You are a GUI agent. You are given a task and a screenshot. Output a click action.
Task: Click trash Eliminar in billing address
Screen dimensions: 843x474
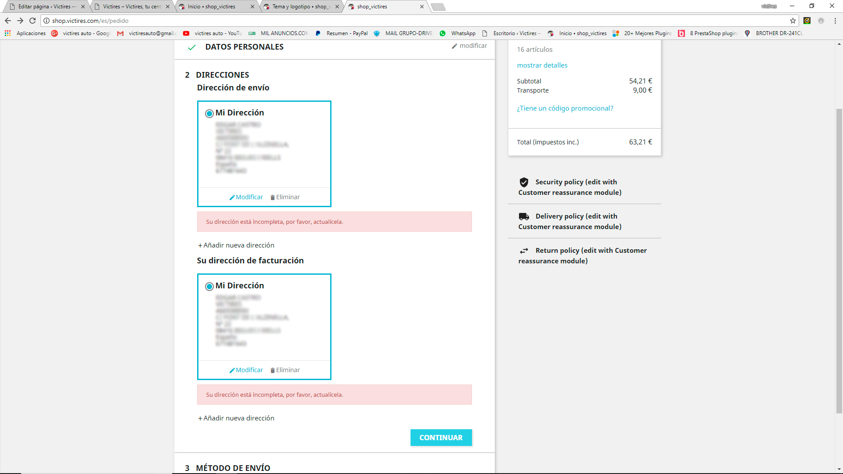pyautogui.click(x=285, y=370)
